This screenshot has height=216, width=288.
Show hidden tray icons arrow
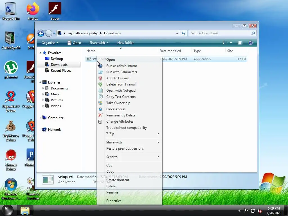239,211
